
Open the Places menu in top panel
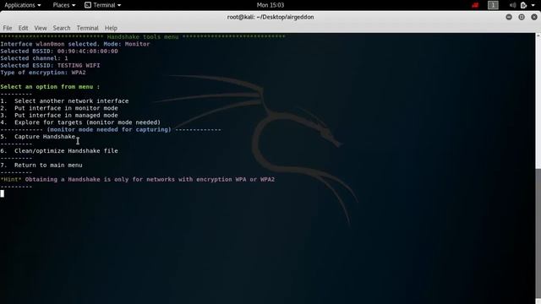64,5
